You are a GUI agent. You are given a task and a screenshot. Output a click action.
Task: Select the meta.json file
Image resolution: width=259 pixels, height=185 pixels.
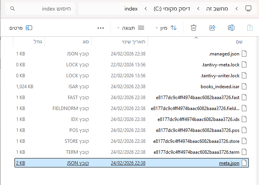tap(229, 163)
